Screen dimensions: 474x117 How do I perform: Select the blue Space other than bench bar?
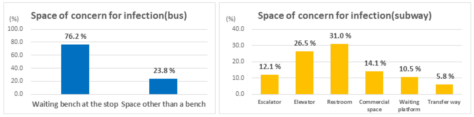163,86
